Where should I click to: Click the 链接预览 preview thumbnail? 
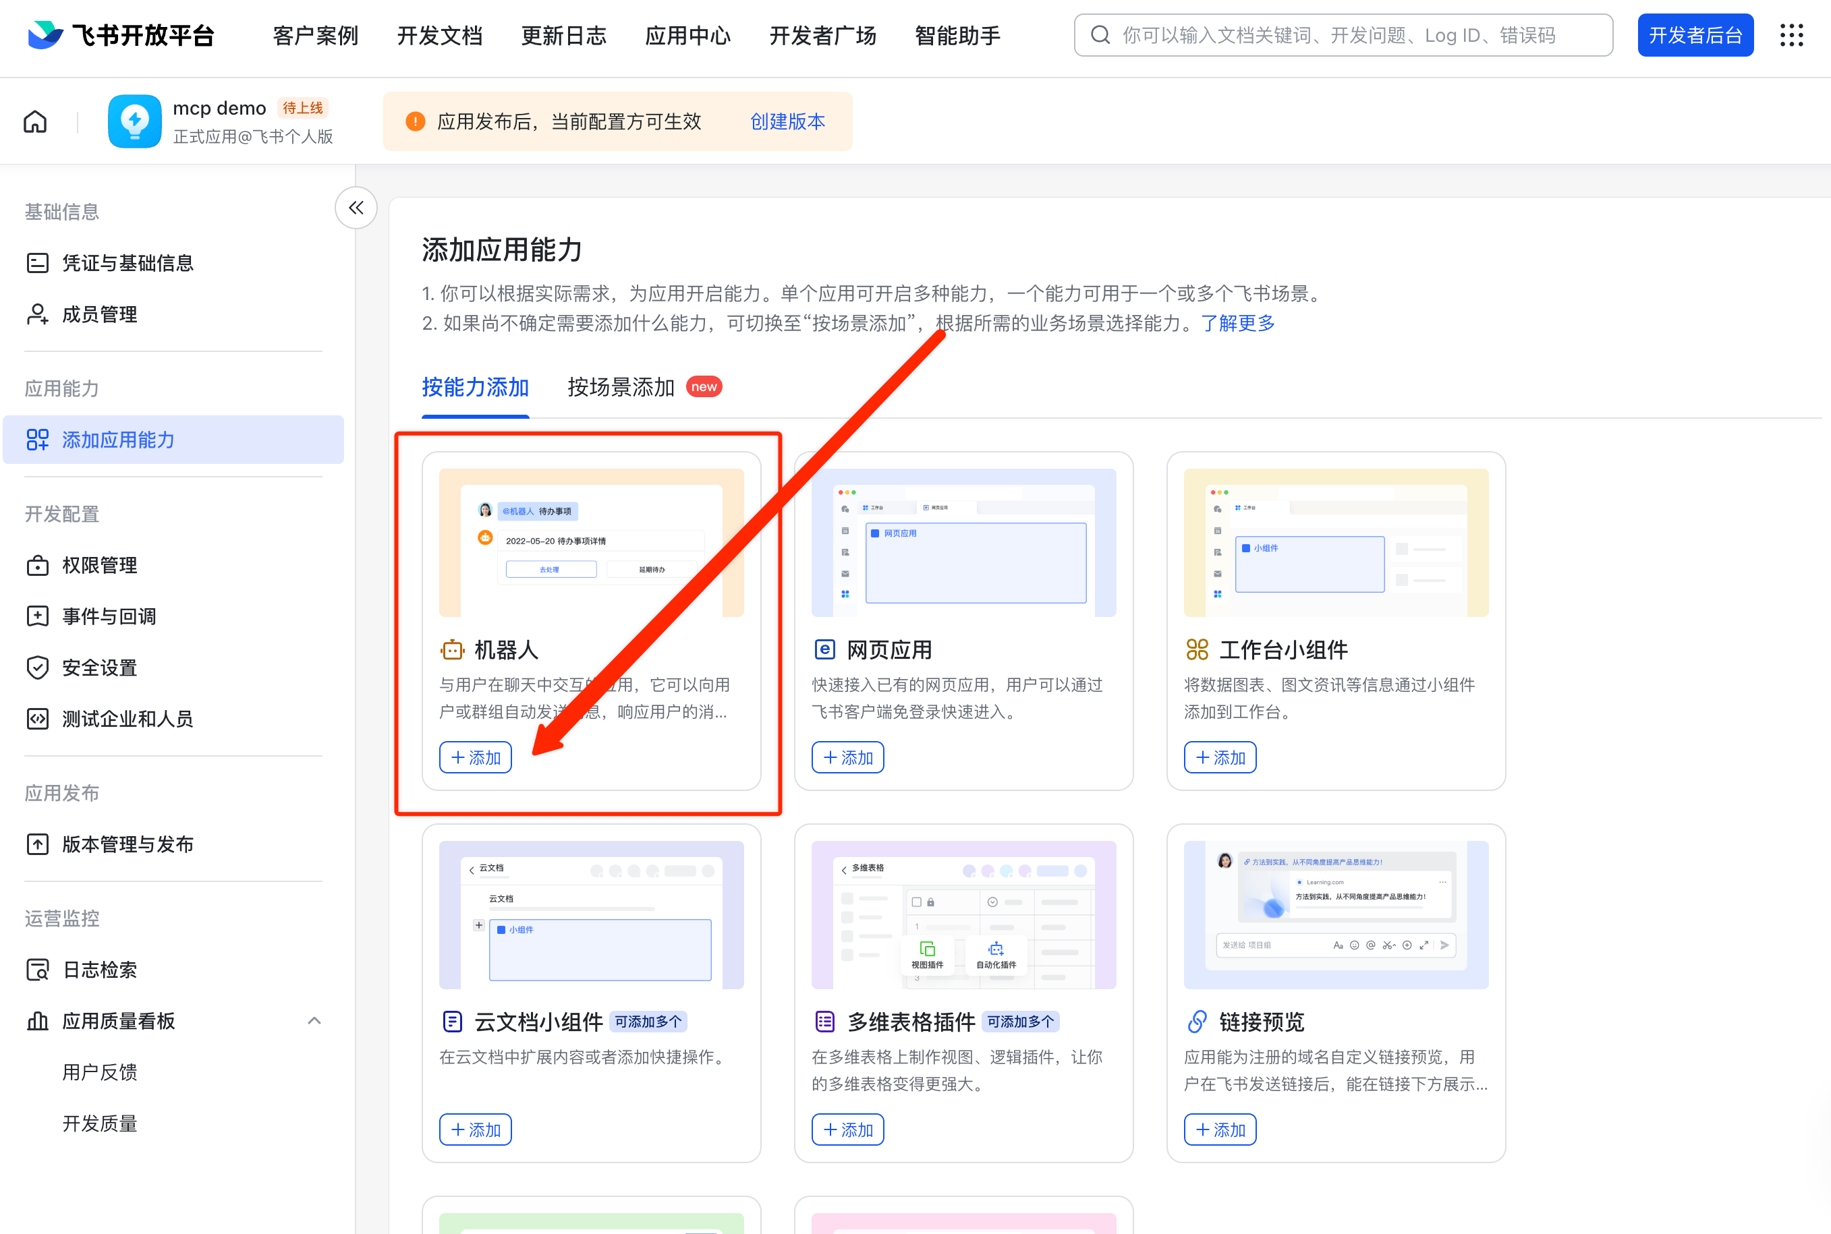click(x=1335, y=914)
